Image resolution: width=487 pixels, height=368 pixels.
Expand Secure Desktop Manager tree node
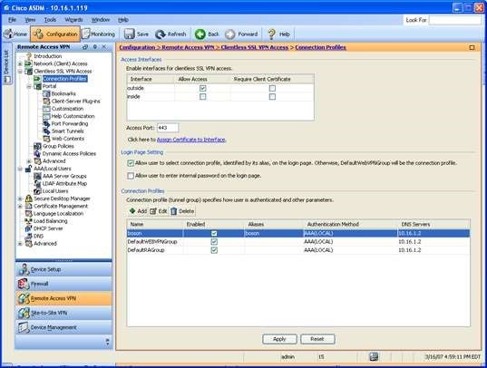(x=20, y=199)
